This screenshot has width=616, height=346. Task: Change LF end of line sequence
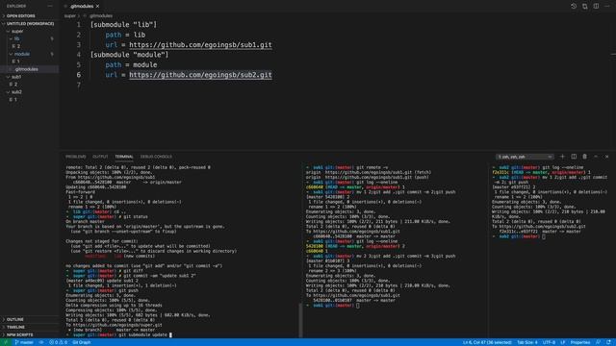click(562, 342)
